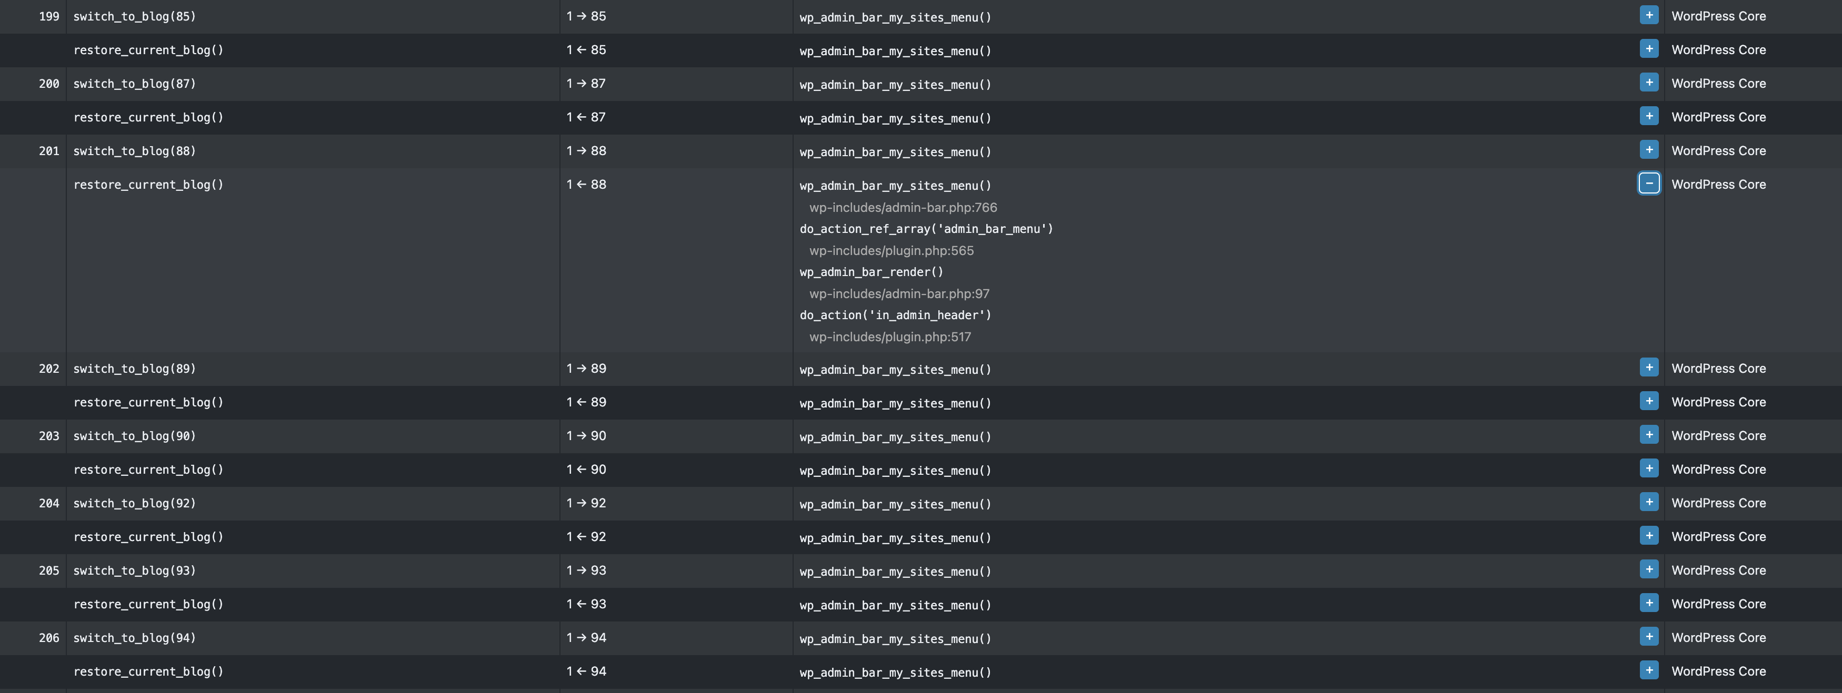Expand call stack for switch_to_blog(93) row
This screenshot has height=693, width=1842.
[1649, 569]
